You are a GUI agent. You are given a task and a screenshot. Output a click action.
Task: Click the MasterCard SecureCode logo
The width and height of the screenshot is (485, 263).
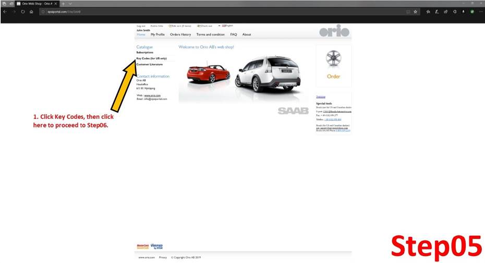(142, 247)
